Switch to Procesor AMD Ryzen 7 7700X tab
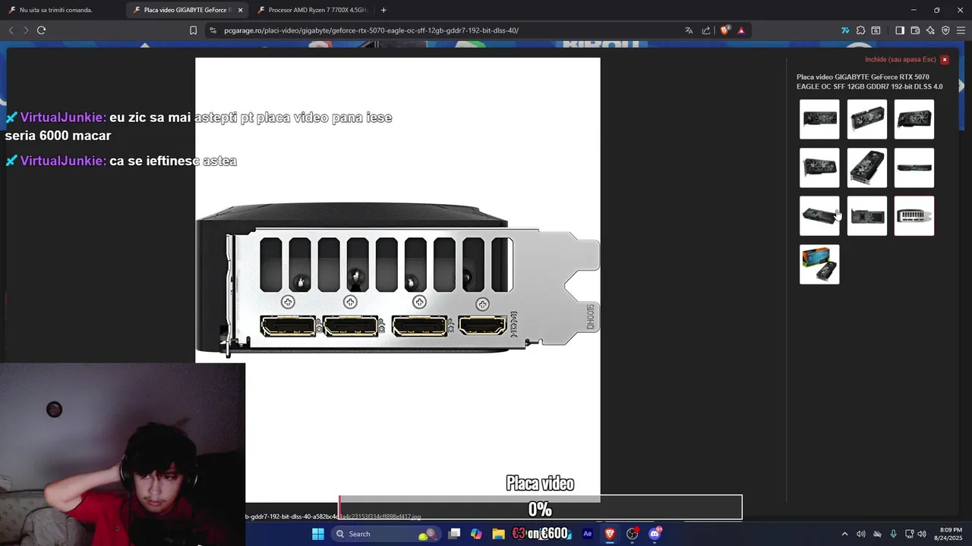This screenshot has height=546, width=972. [x=311, y=10]
